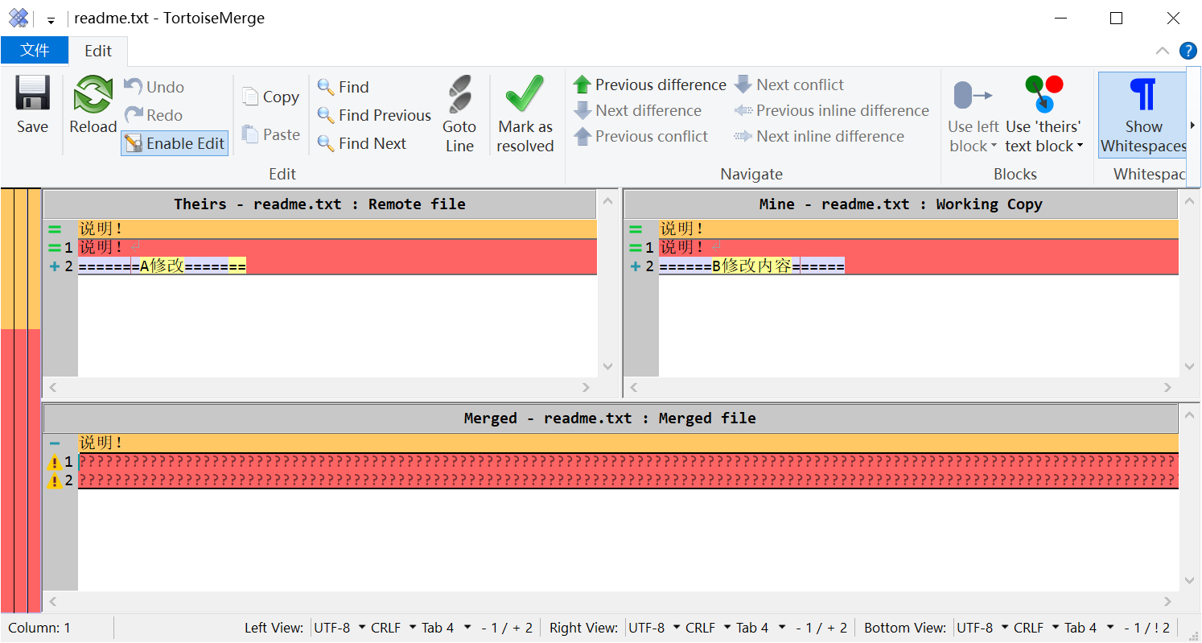The height and width of the screenshot is (643, 1202).
Task: Click down arrow of Merged vertical scrollbar
Action: click(1190, 580)
